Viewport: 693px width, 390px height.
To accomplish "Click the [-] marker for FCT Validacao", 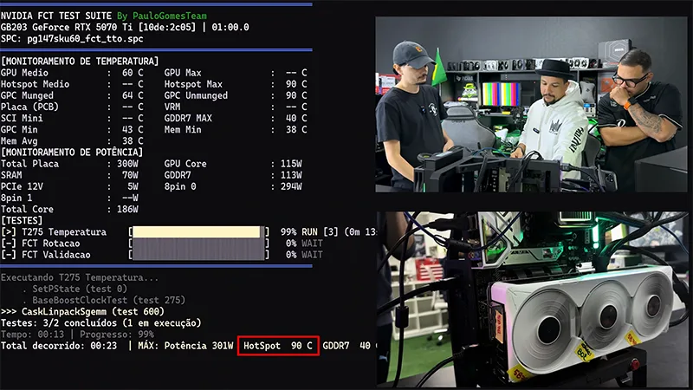I will (x=9, y=255).
